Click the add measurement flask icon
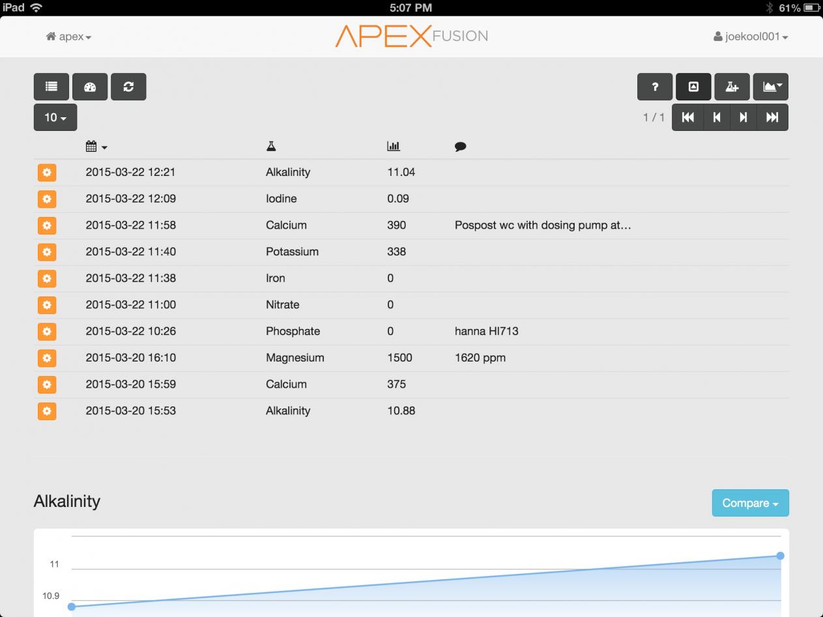Screen dimensions: 823x617 coord(732,87)
